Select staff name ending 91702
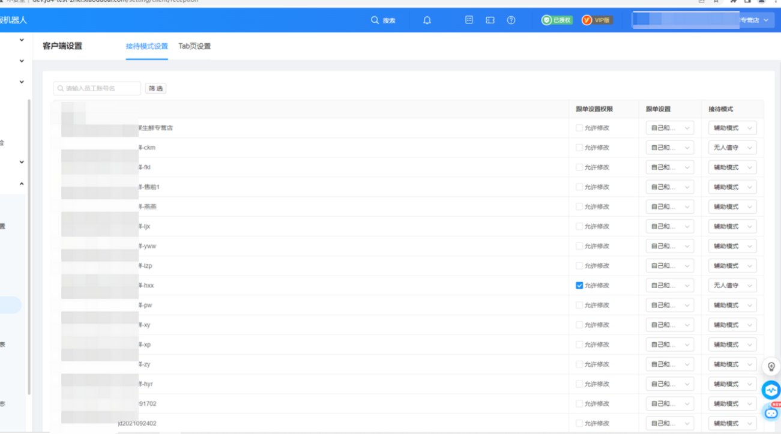Viewport: 781px width, 434px height. [147, 404]
